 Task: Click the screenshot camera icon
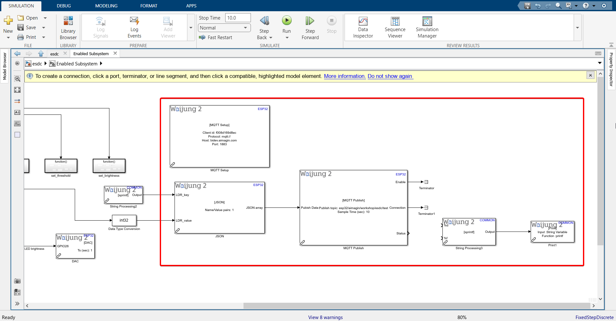pos(17,281)
